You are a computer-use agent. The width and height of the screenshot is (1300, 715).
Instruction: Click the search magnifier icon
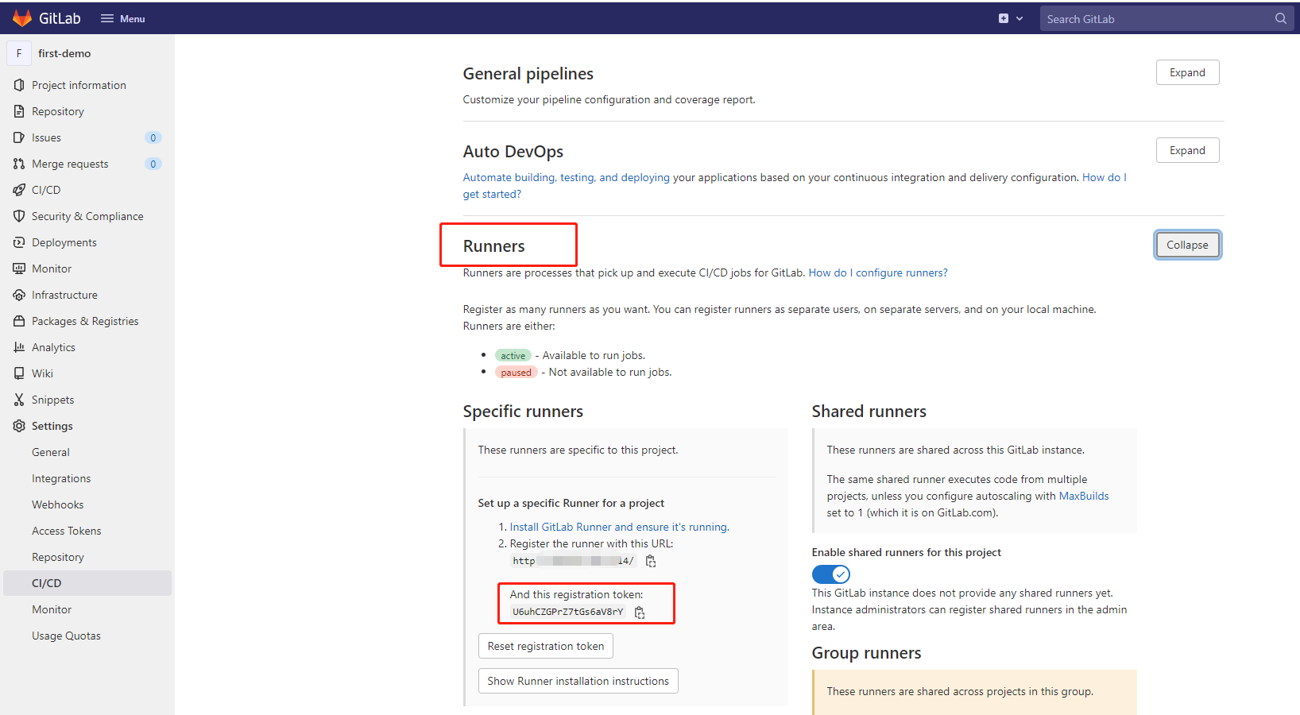click(1280, 18)
